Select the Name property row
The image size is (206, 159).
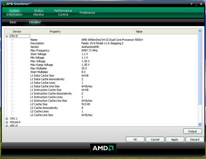pyautogui.click(x=34, y=40)
